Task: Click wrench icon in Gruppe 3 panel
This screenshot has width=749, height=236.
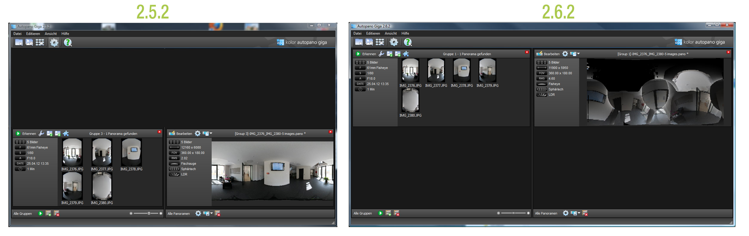Action: 41,134
